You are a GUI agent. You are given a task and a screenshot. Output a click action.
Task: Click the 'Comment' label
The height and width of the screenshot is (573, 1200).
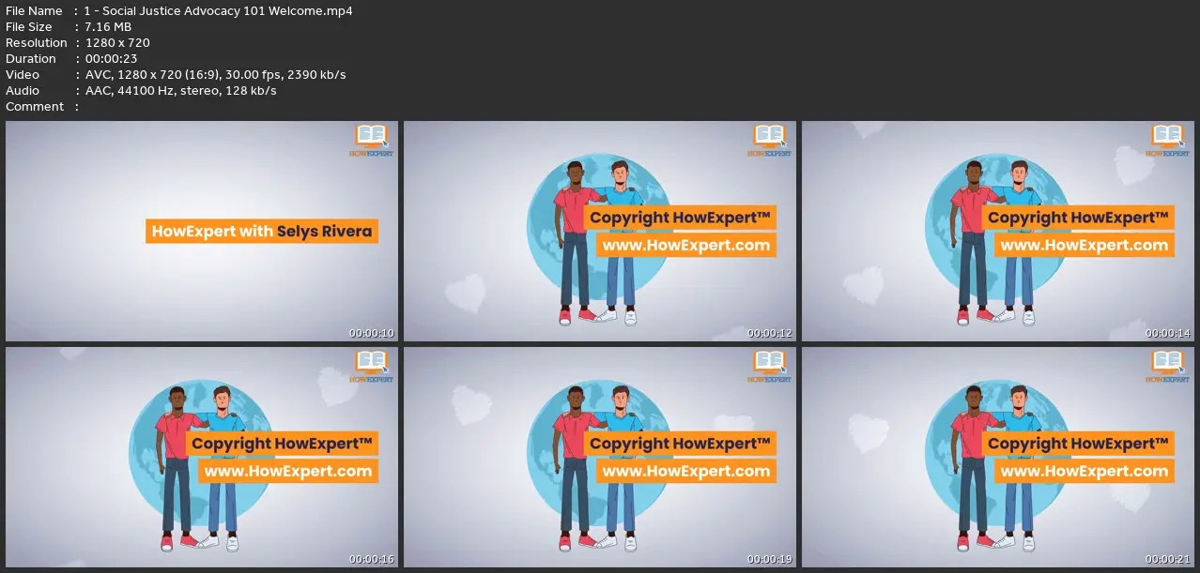pos(35,107)
